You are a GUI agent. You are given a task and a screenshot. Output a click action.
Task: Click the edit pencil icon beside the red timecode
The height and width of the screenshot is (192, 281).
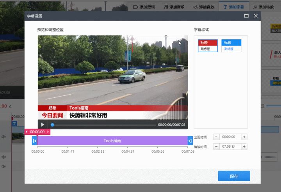10,106
